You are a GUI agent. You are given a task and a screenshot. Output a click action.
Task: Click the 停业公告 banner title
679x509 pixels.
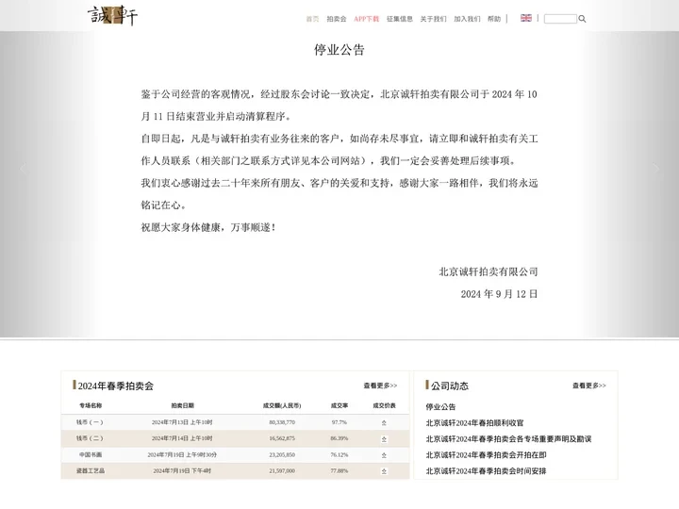(x=339, y=50)
